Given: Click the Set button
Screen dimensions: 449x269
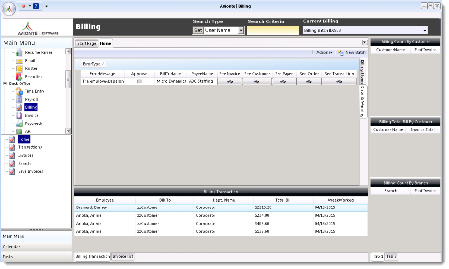Looking at the screenshot, I should click(x=198, y=30).
